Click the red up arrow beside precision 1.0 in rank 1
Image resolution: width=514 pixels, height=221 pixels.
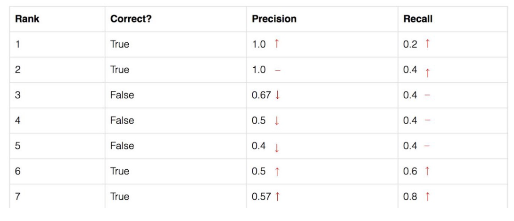(277, 44)
